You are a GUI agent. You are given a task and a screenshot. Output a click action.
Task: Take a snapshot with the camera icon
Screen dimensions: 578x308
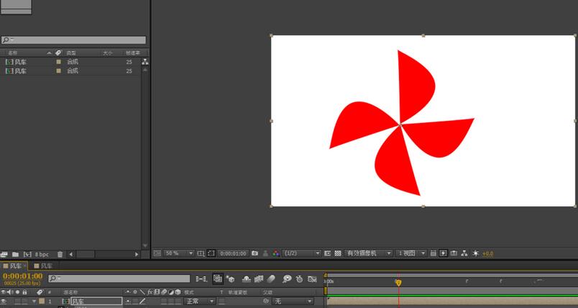coord(255,253)
